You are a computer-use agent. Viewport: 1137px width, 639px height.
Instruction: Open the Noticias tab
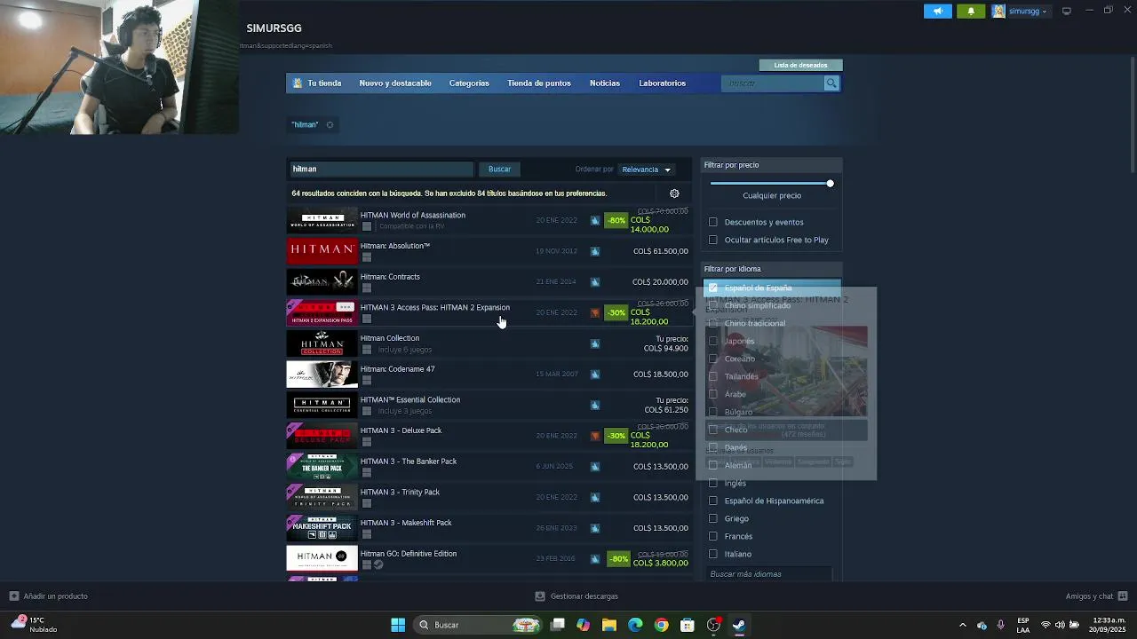[x=605, y=83]
